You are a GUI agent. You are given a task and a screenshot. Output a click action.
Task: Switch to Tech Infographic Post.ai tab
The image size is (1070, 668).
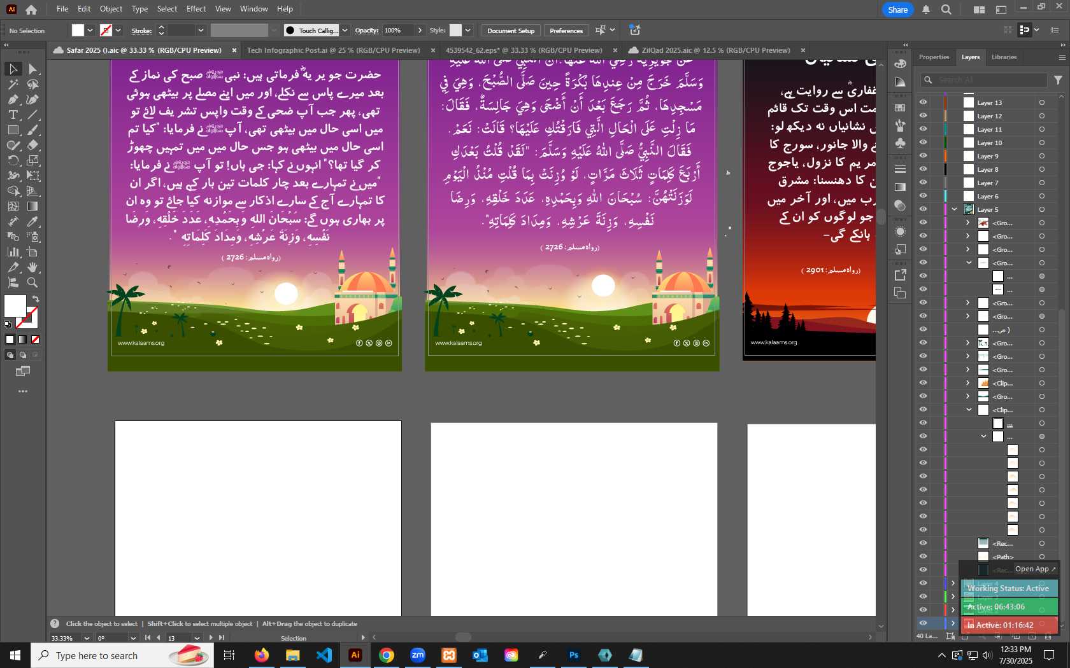coord(334,50)
